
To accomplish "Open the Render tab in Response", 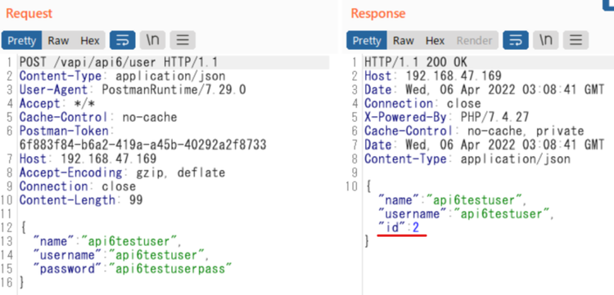I will point(474,41).
